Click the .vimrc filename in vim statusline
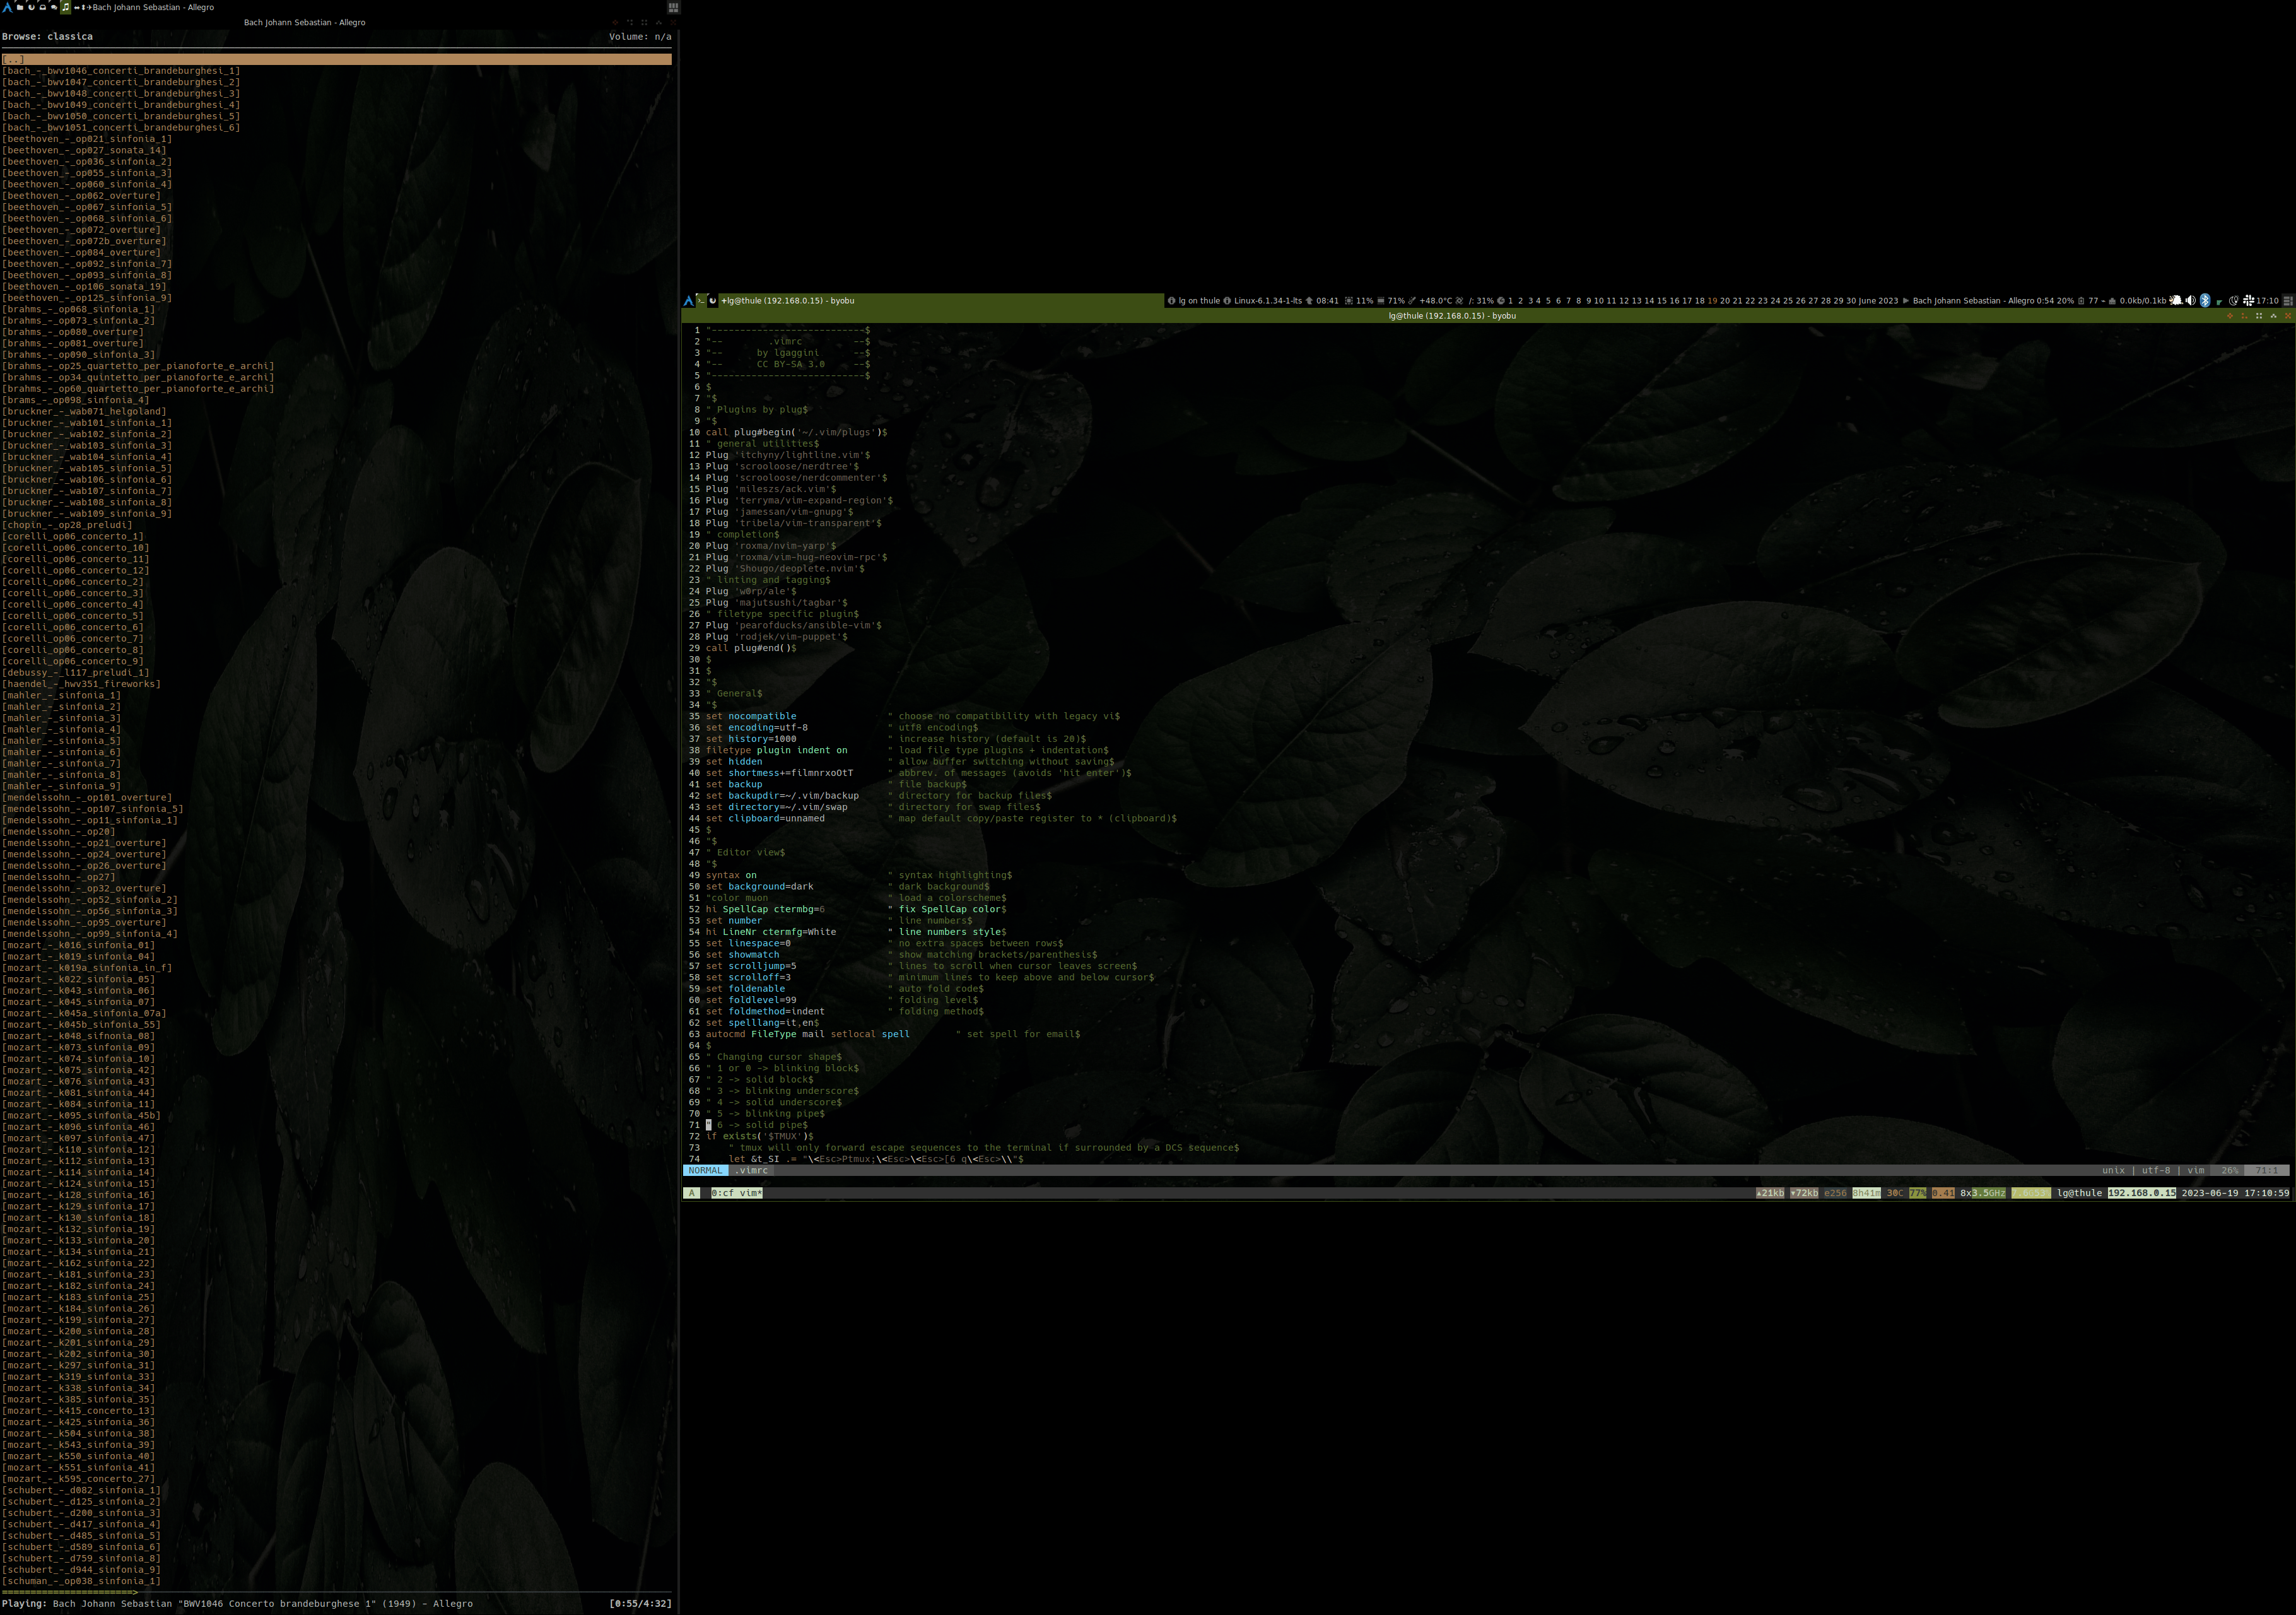This screenshot has width=2296, height=1615. tap(752, 1170)
